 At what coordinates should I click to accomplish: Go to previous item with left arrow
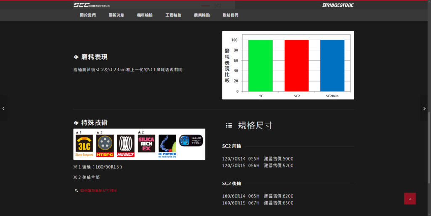pyautogui.click(x=3, y=108)
